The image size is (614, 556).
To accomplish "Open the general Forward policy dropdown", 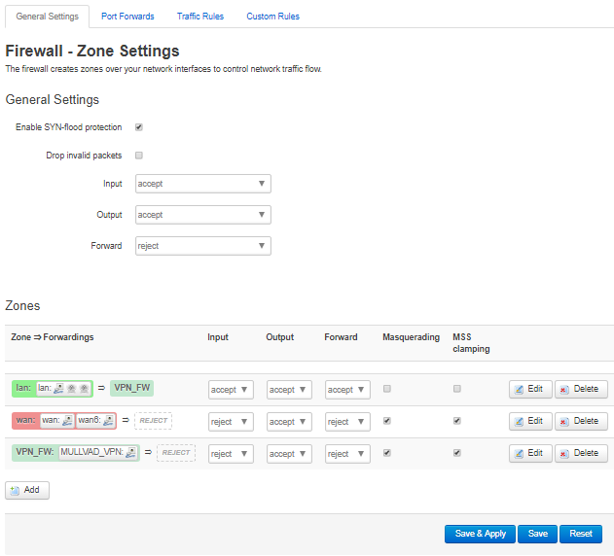I will (x=203, y=246).
